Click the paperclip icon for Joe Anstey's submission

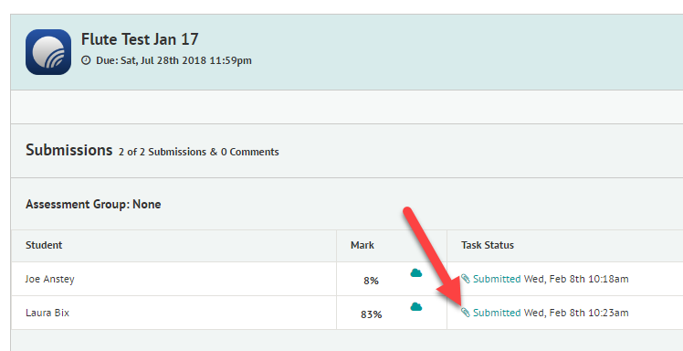coord(466,279)
